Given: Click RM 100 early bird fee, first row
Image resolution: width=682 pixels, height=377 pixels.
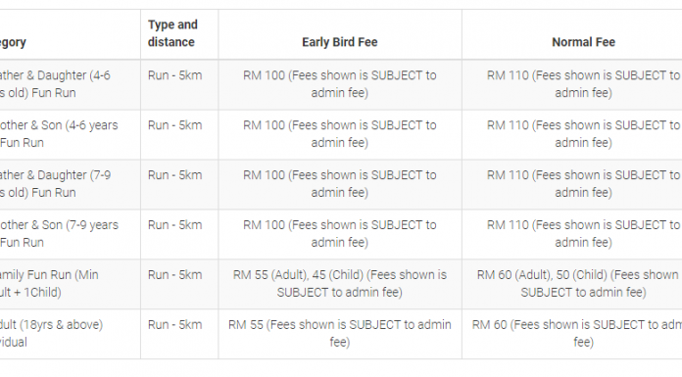Looking at the screenshot, I should point(340,84).
